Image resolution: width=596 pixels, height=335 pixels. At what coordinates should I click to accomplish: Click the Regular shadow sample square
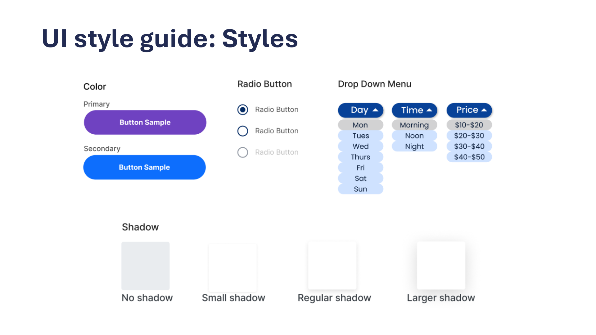[x=332, y=265]
